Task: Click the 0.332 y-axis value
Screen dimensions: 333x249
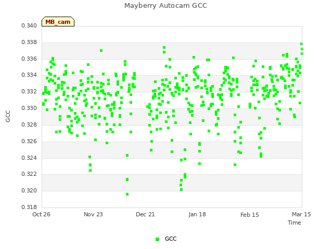Action: tap(29, 92)
